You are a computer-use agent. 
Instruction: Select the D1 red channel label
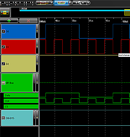(18, 47)
